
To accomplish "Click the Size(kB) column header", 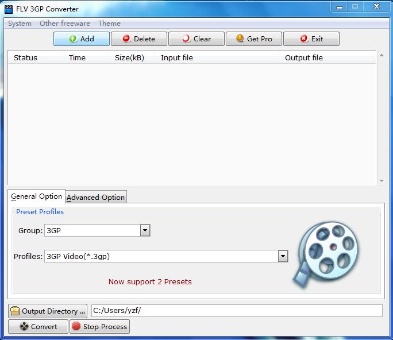I will click(132, 57).
